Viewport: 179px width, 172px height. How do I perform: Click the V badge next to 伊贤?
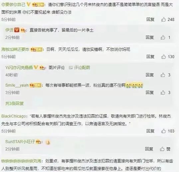click(17, 30)
